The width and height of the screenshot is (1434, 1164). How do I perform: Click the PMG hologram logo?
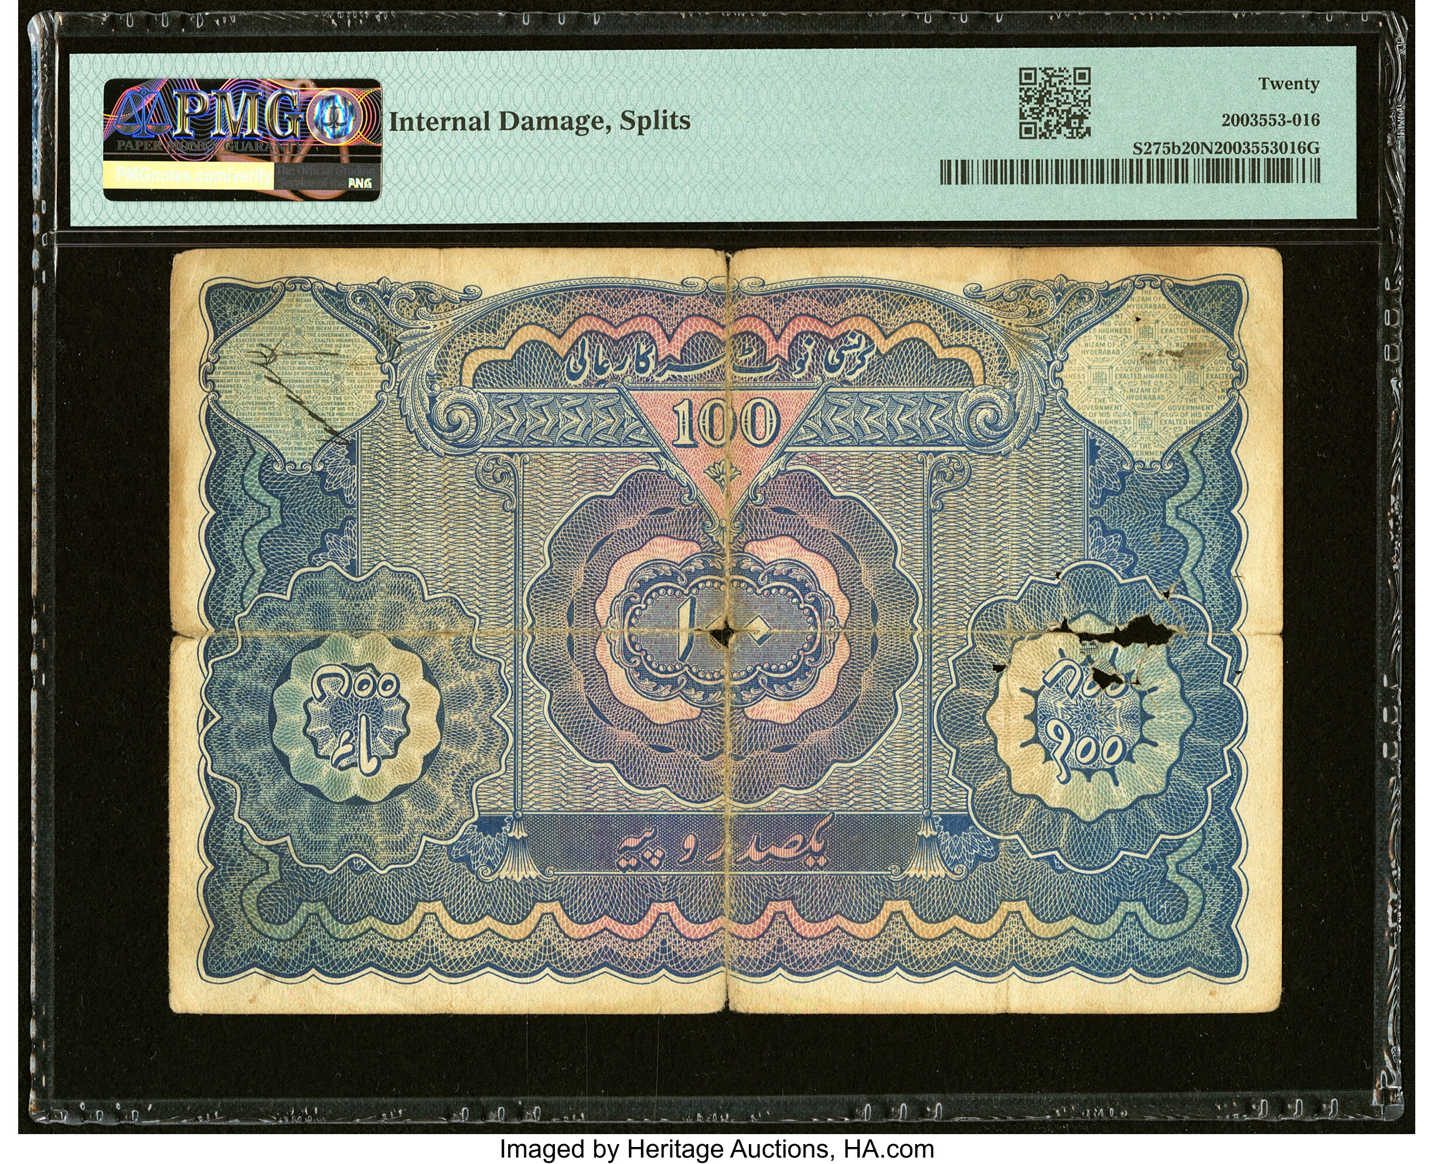click(242, 139)
